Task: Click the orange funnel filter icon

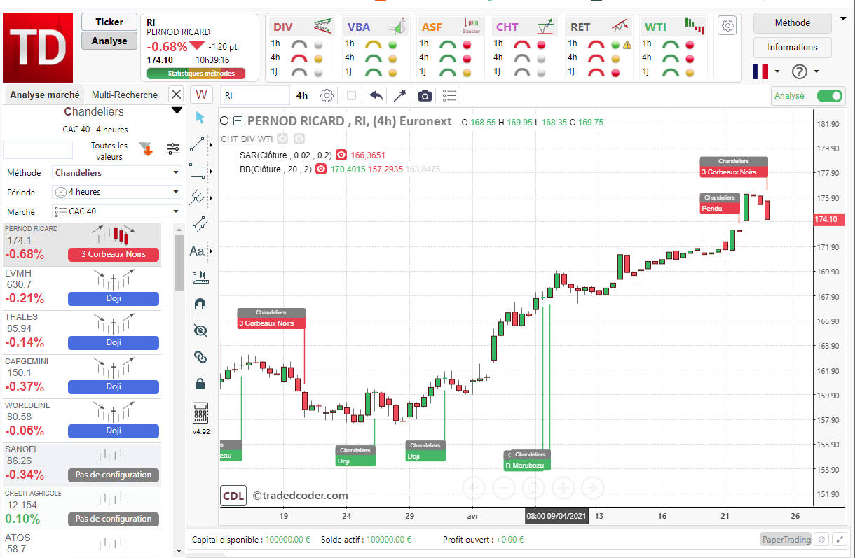Action: click(x=146, y=149)
